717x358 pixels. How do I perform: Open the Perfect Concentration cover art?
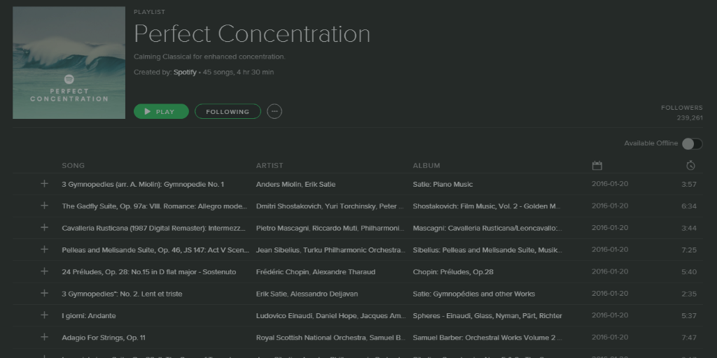[69, 62]
